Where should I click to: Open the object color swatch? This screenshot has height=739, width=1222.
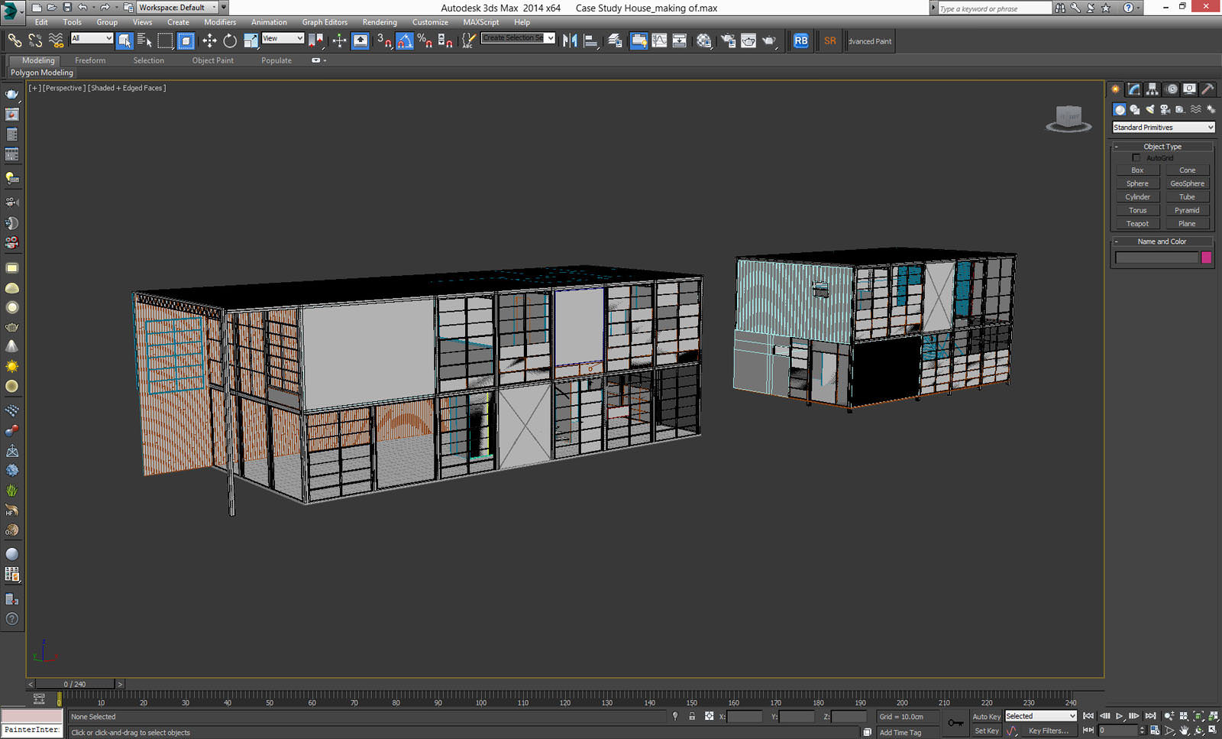click(x=1207, y=258)
